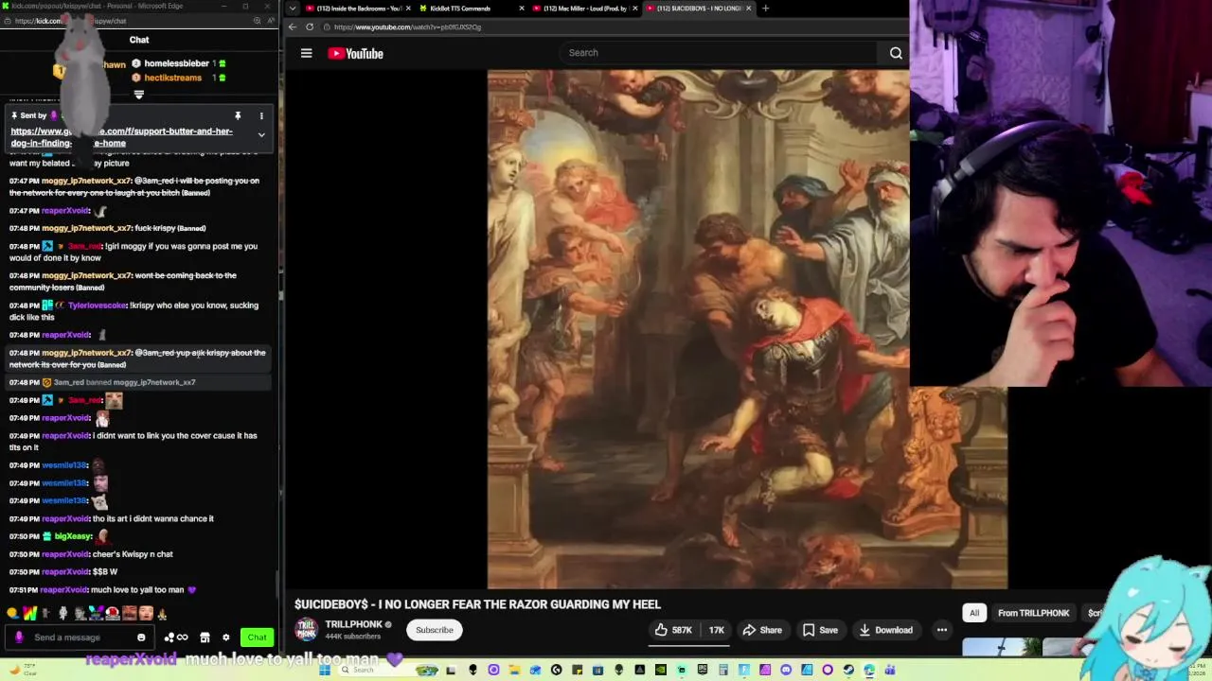Close the Mac Miller tab
This screenshot has width=1212, height=681.
636,9
